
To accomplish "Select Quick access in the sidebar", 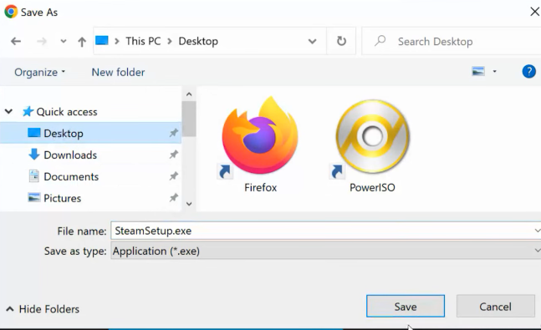I will [67, 112].
